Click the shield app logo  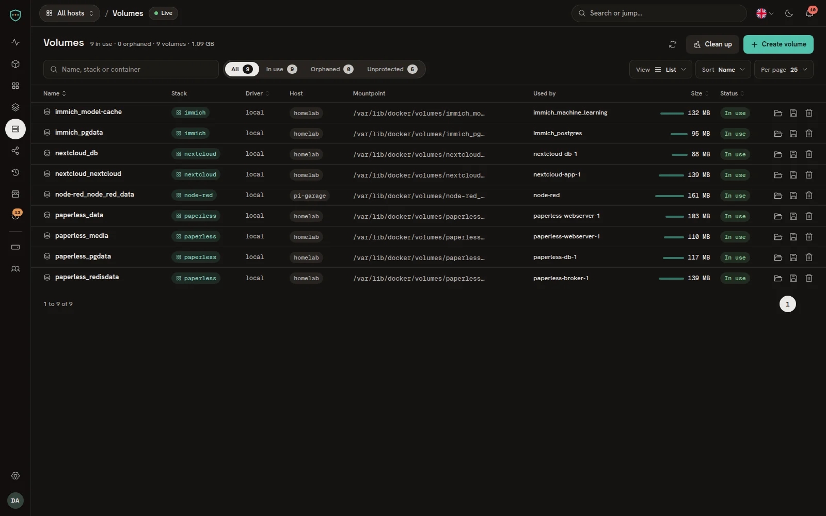[15, 15]
